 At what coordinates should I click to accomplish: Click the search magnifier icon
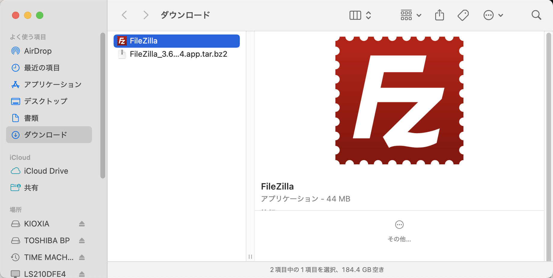tap(536, 15)
